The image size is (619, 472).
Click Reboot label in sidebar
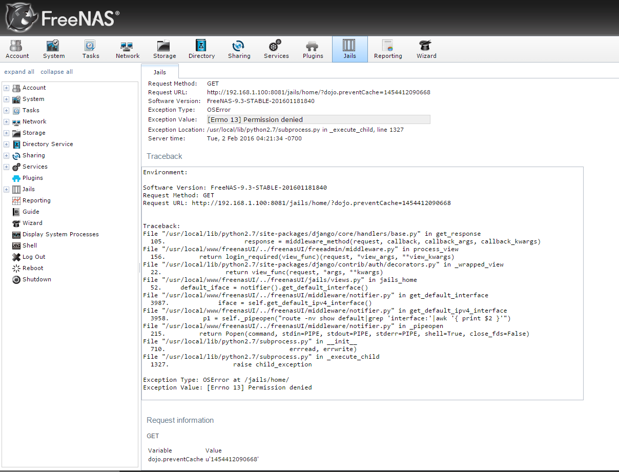pyautogui.click(x=33, y=268)
